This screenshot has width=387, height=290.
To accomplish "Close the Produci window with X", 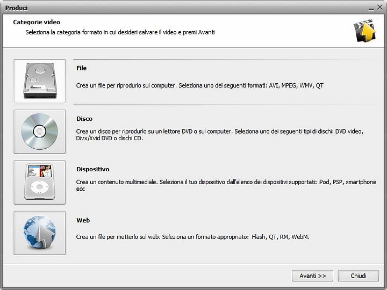I will [x=380, y=8].
